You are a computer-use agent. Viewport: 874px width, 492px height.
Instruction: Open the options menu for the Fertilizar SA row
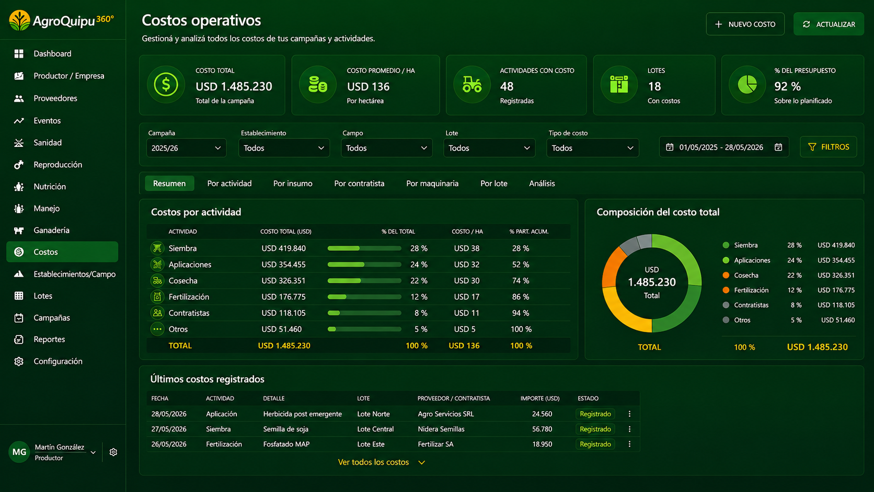point(629,444)
